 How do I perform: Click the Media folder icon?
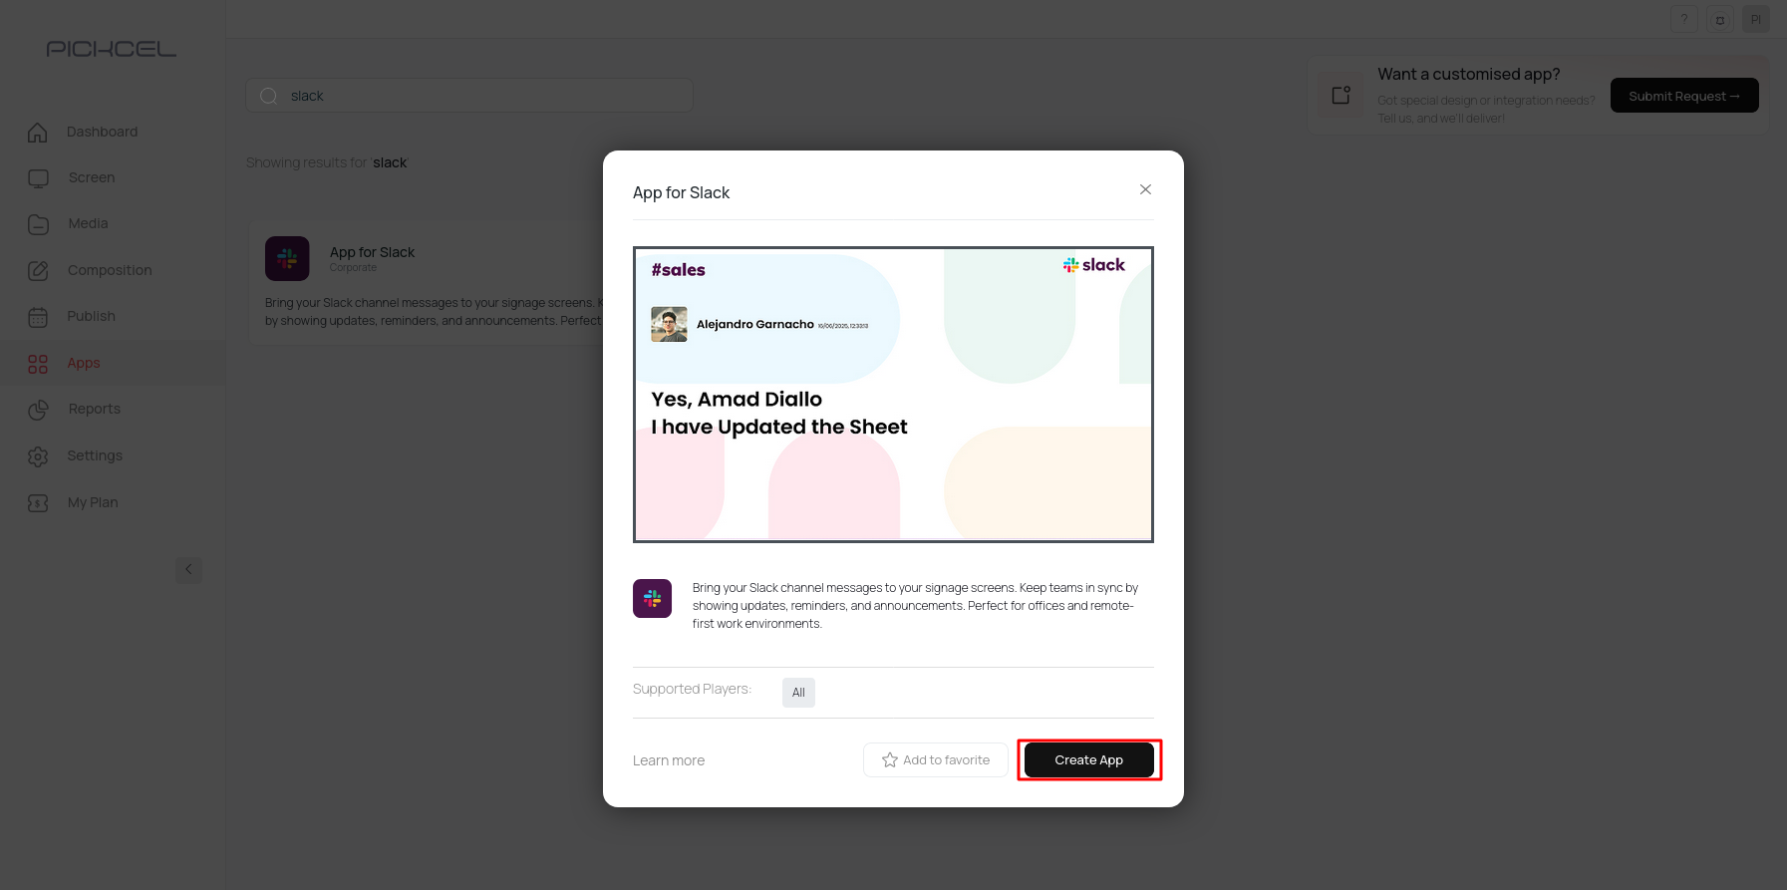38,224
